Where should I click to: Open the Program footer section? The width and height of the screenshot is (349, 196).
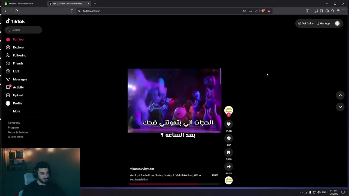(13, 128)
